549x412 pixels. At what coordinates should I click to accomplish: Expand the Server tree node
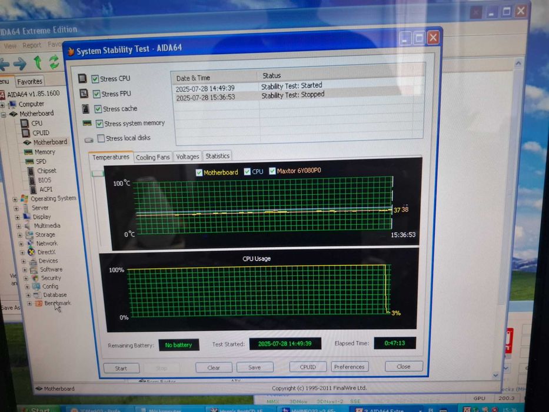coord(16,208)
